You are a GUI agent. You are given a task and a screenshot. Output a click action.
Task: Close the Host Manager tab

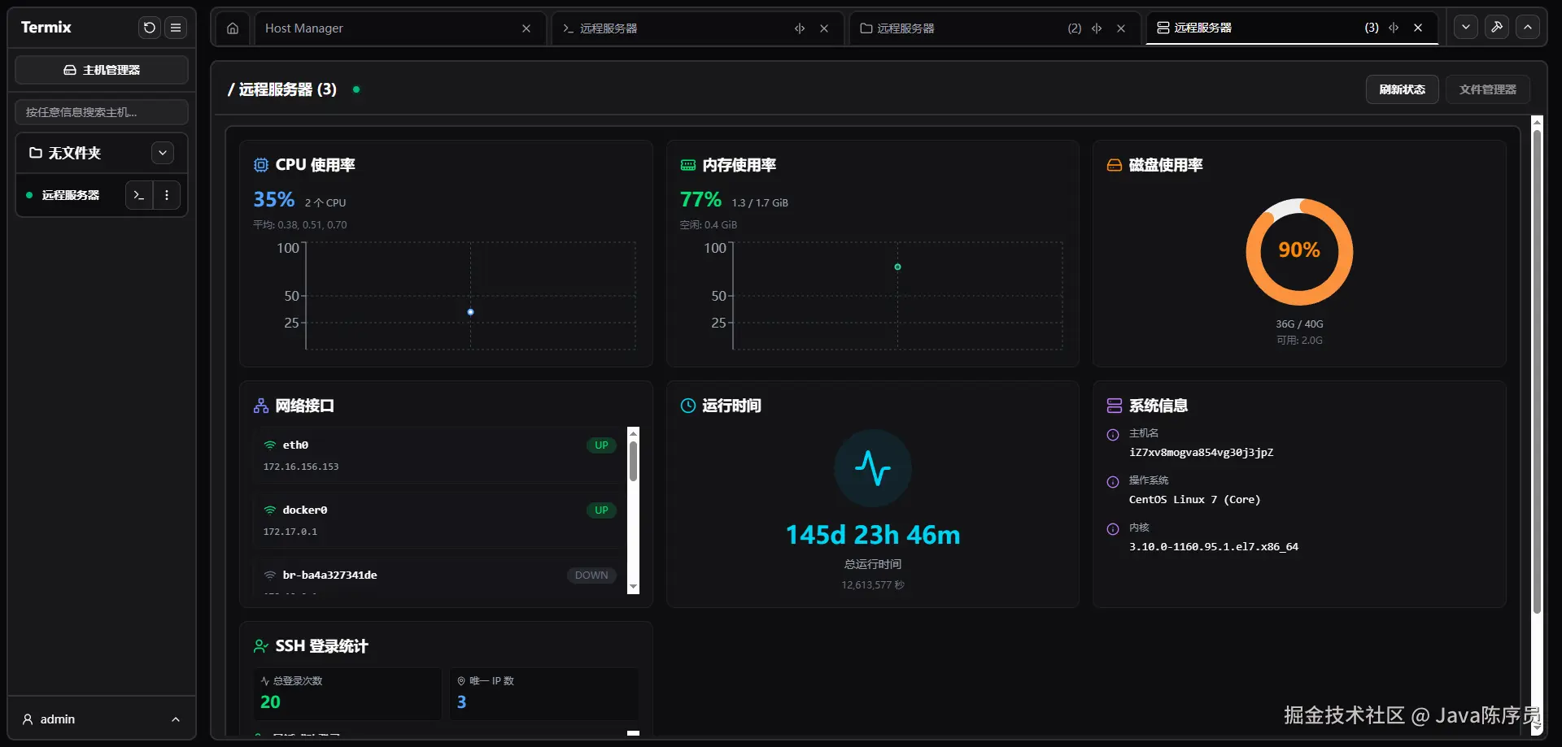(526, 28)
